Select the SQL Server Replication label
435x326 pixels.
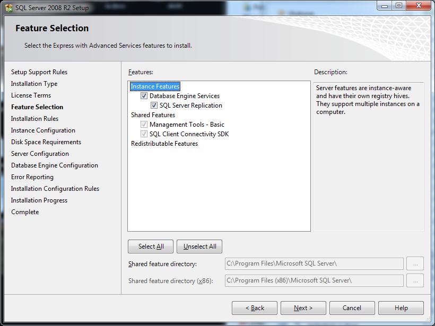tap(191, 105)
